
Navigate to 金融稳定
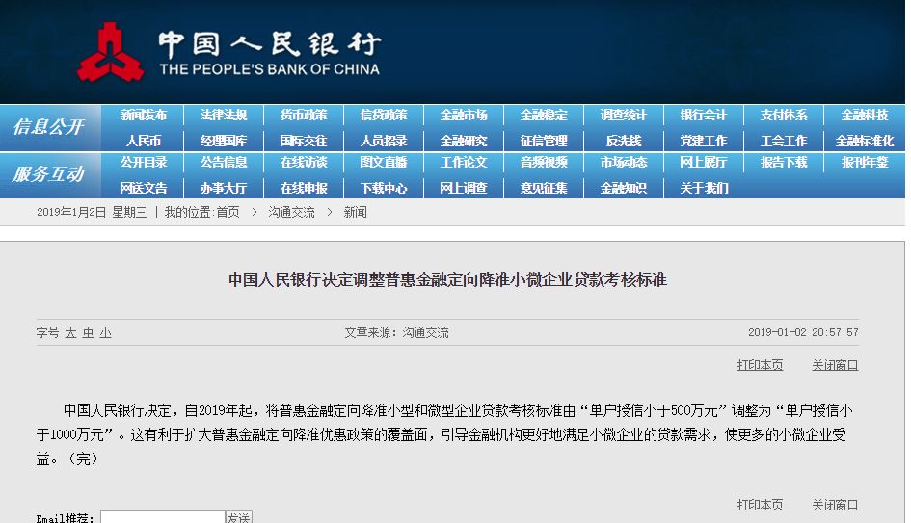(544, 115)
